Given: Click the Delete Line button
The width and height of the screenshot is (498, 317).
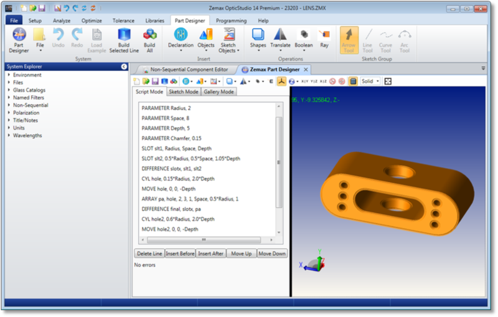Looking at the screenshot, I should (149, 253).
